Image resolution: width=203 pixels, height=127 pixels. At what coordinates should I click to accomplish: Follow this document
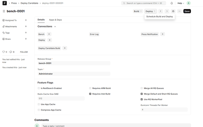pos(24,52)
